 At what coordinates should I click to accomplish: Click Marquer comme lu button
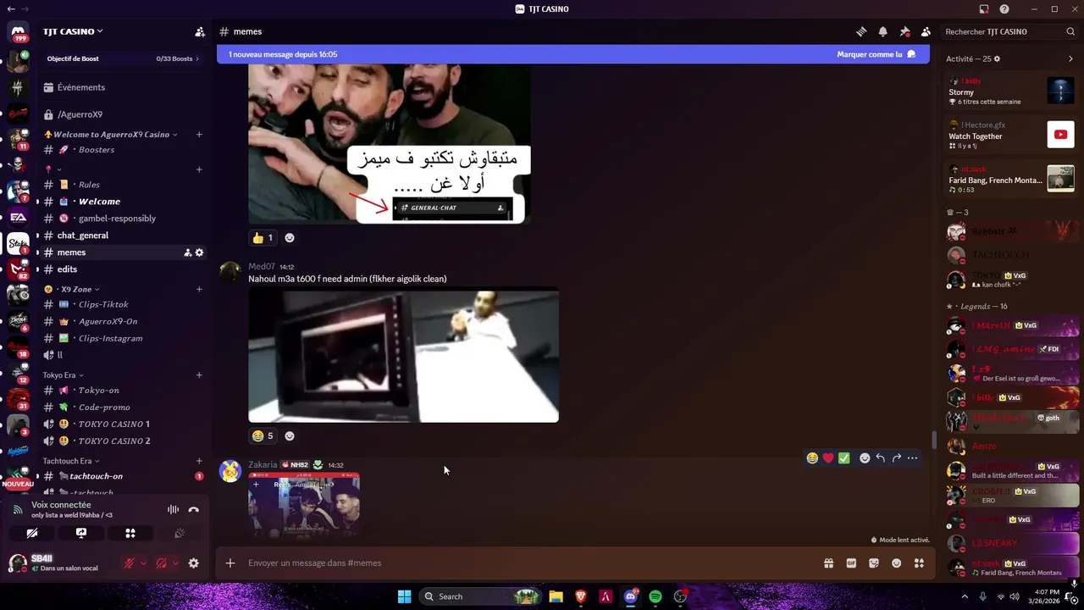tap(877, 54)
